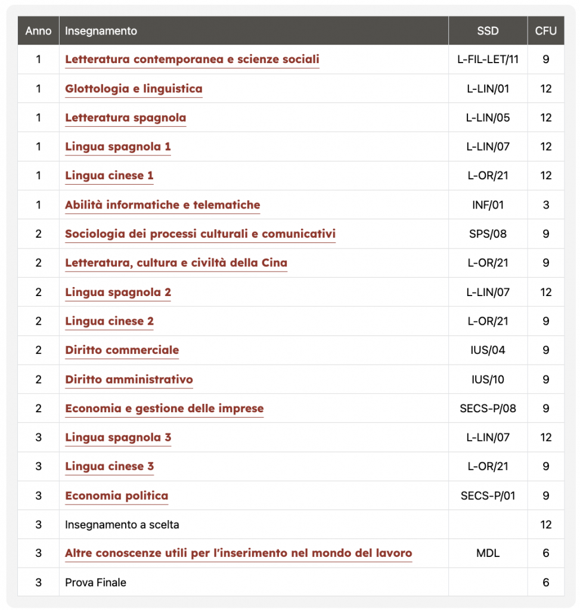Open the Lingua cinese 3 course

(x=109, y=466)
